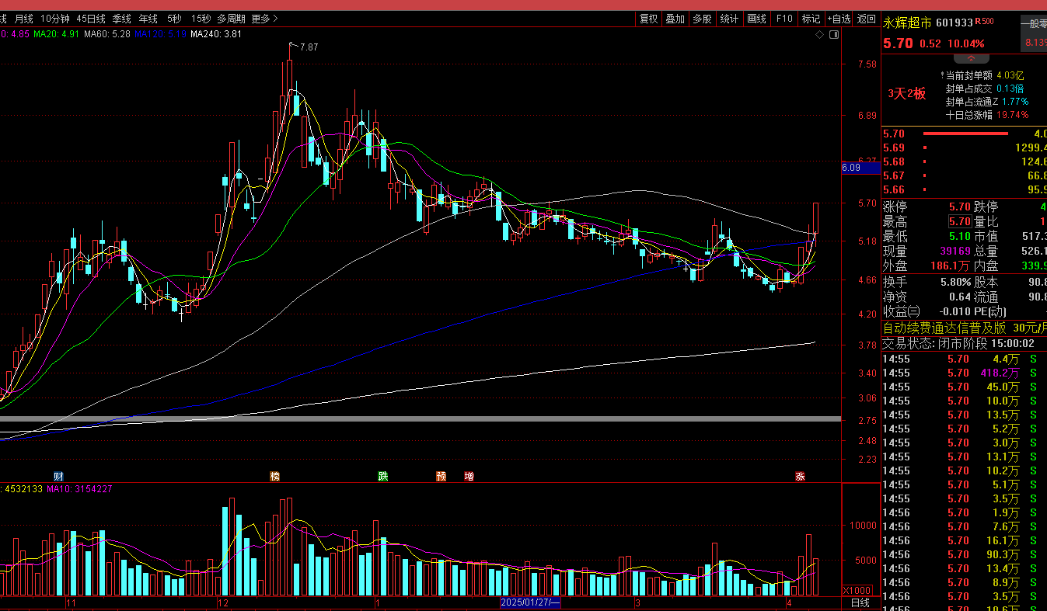Expand the 更多 periods dropdown
The height and width of the screenshot is (611, 1047).
pyautogui.click(x=264, y=19)
